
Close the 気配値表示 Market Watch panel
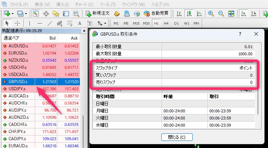coord(84,31)
